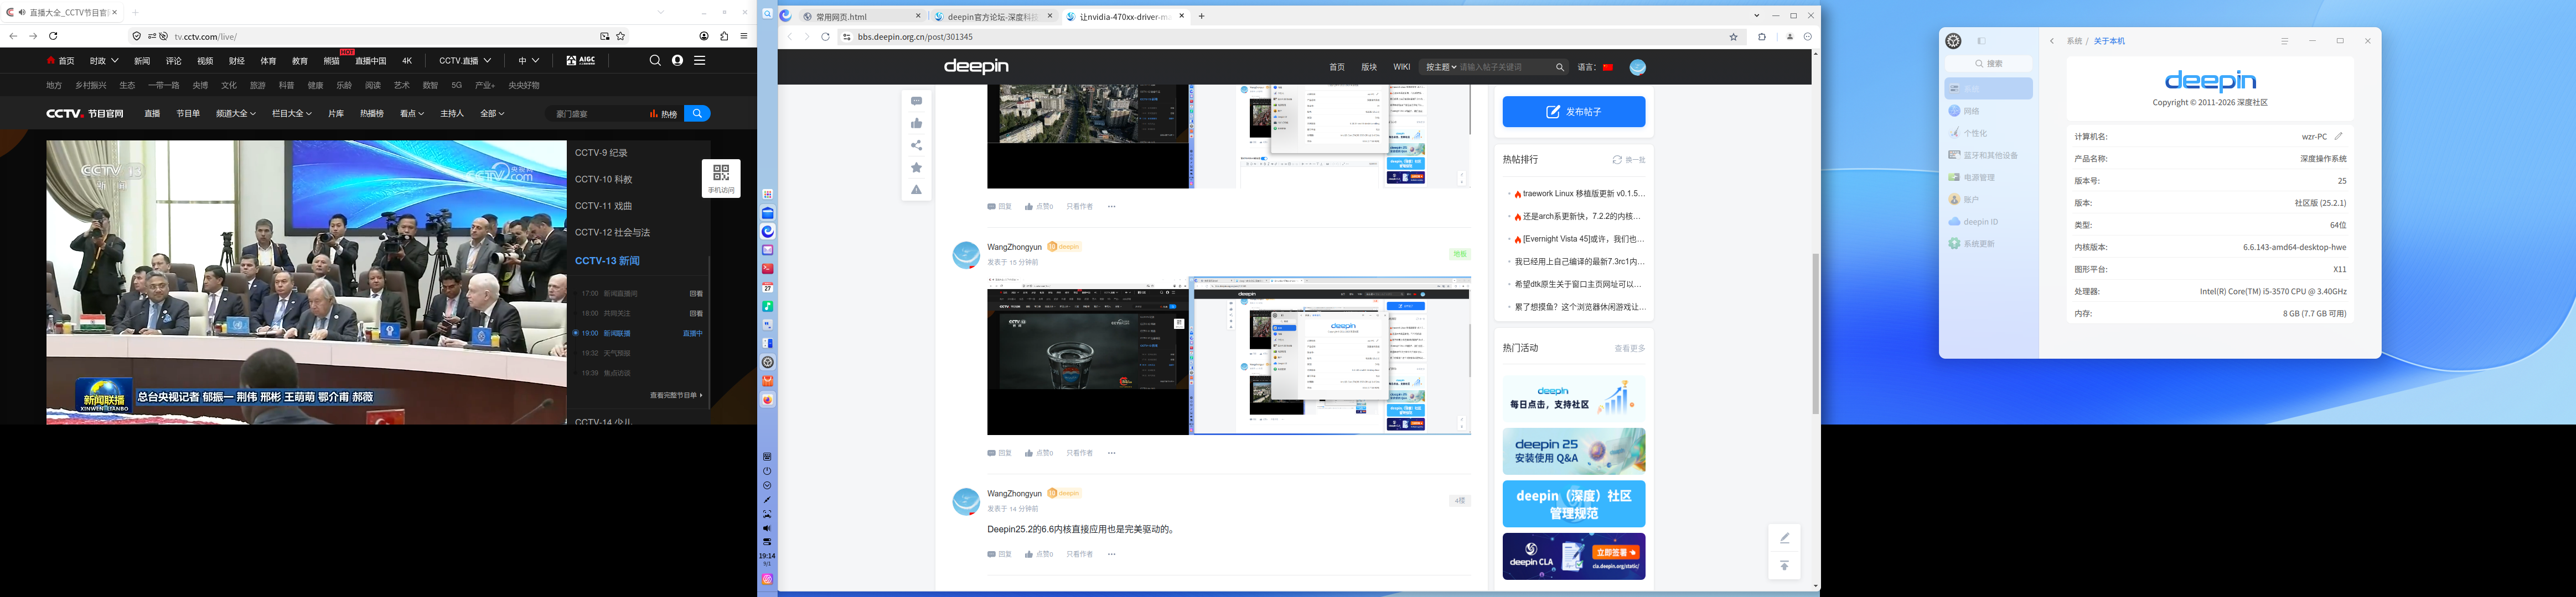This screenshot has height=597, width=2576.
Task: Click the report warning triangle icon
Action: click(916, 190)
